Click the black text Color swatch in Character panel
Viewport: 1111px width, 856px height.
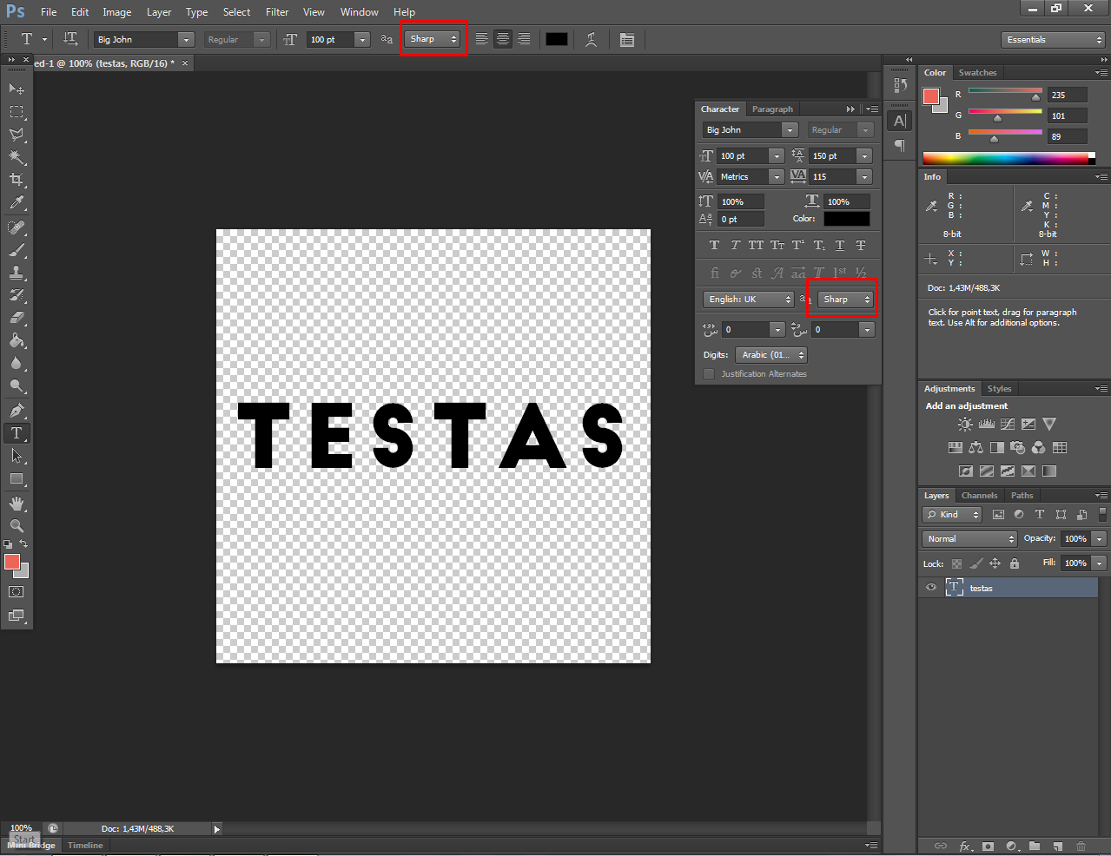846,219
